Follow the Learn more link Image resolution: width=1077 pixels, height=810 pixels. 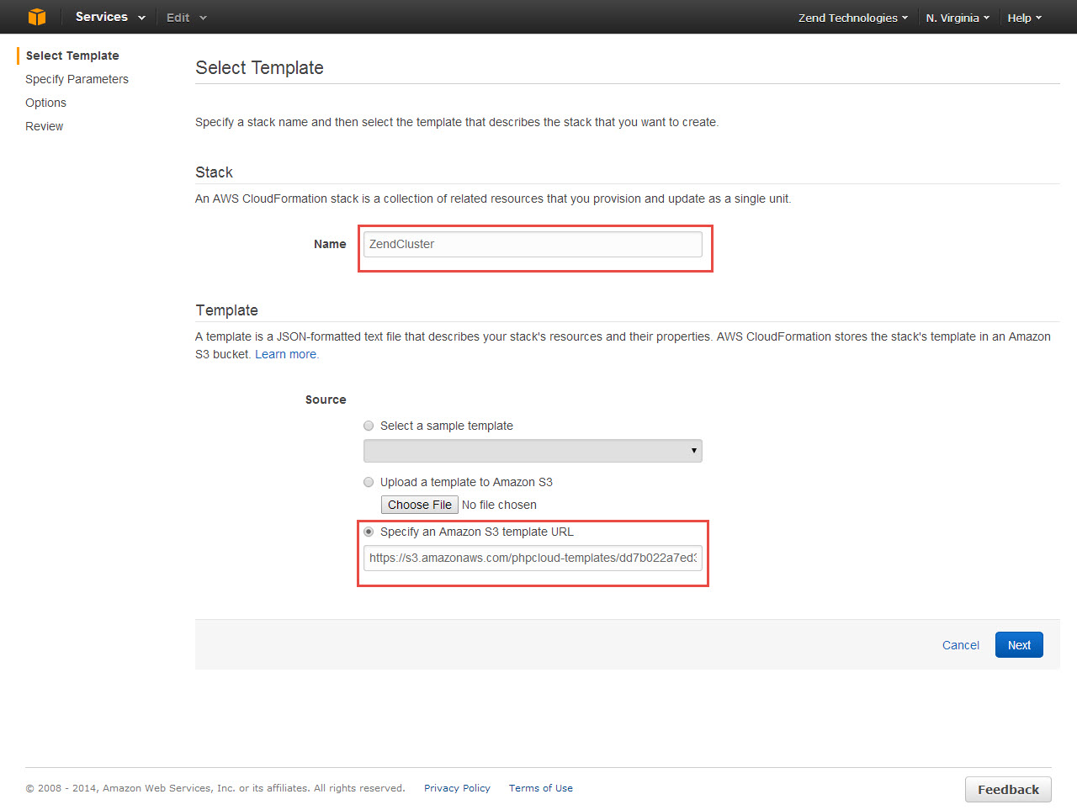286,354
